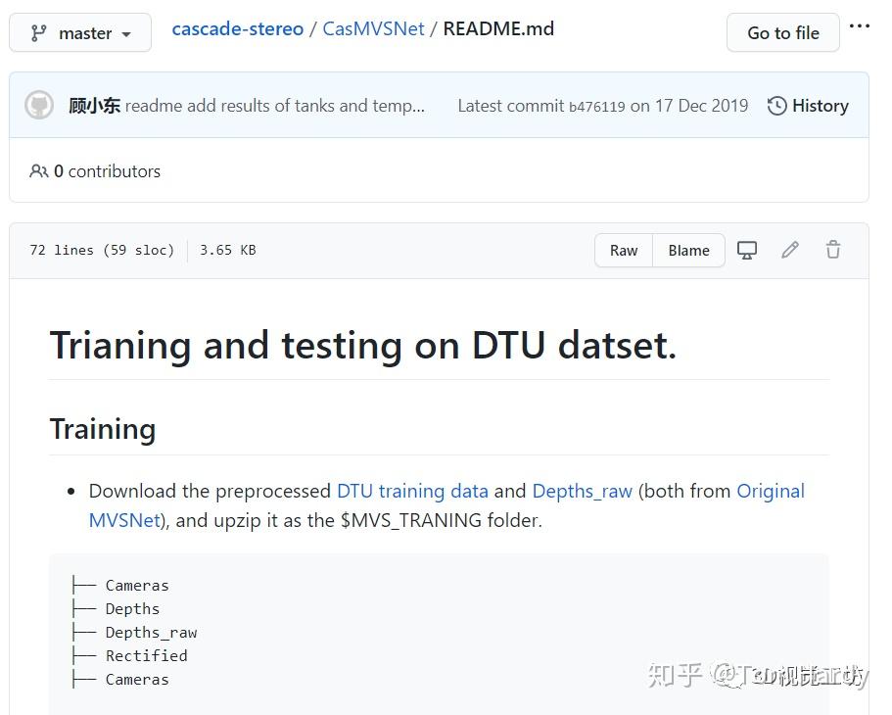Click the contributors people icon
The height and width of the screenshot is (715, 892).
38,170
